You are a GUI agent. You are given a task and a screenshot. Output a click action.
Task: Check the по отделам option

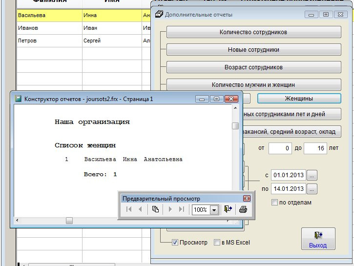(275, 203)
